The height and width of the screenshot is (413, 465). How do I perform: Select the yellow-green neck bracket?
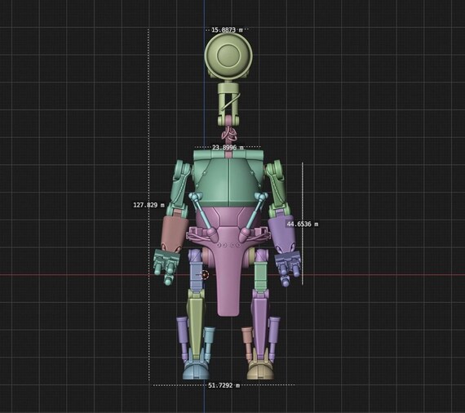pyautogui.click(x=228, y=104)
